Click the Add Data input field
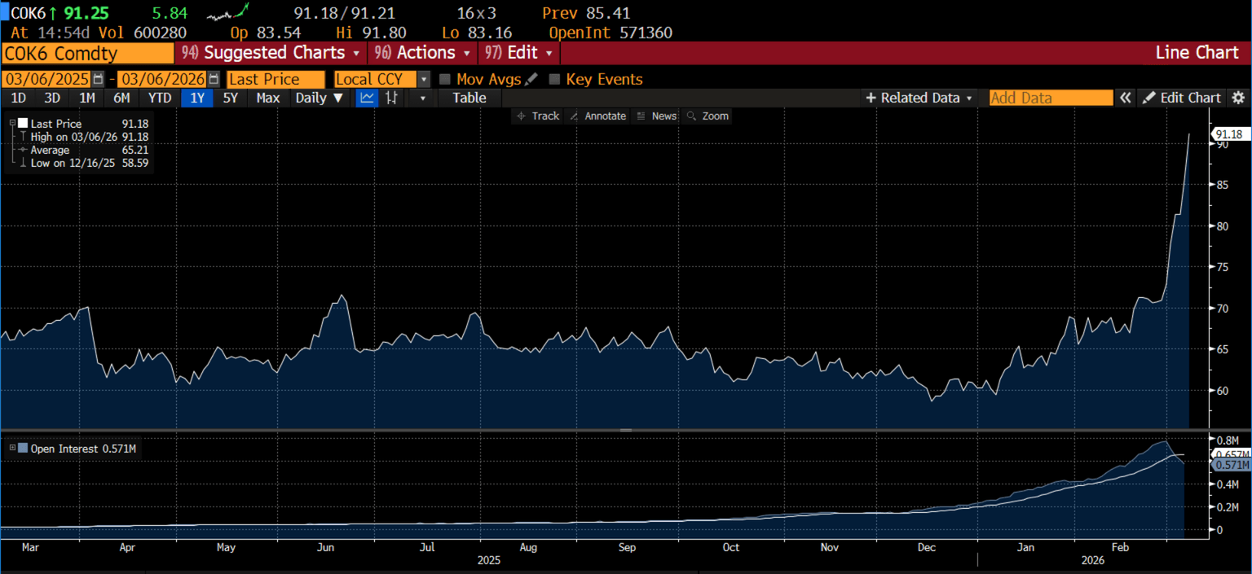This screenshot has height=574, width=1252. pos(1050,98)
